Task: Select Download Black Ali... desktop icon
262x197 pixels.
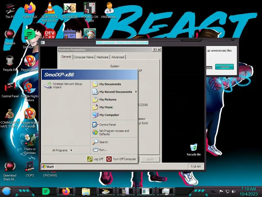Action: coord(10,171)
